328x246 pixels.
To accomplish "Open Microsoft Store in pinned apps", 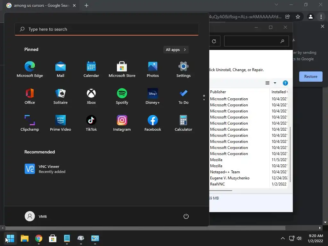I will click(122, 70).
